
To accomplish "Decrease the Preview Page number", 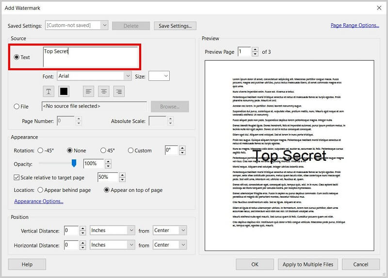I will pos(255,54).
